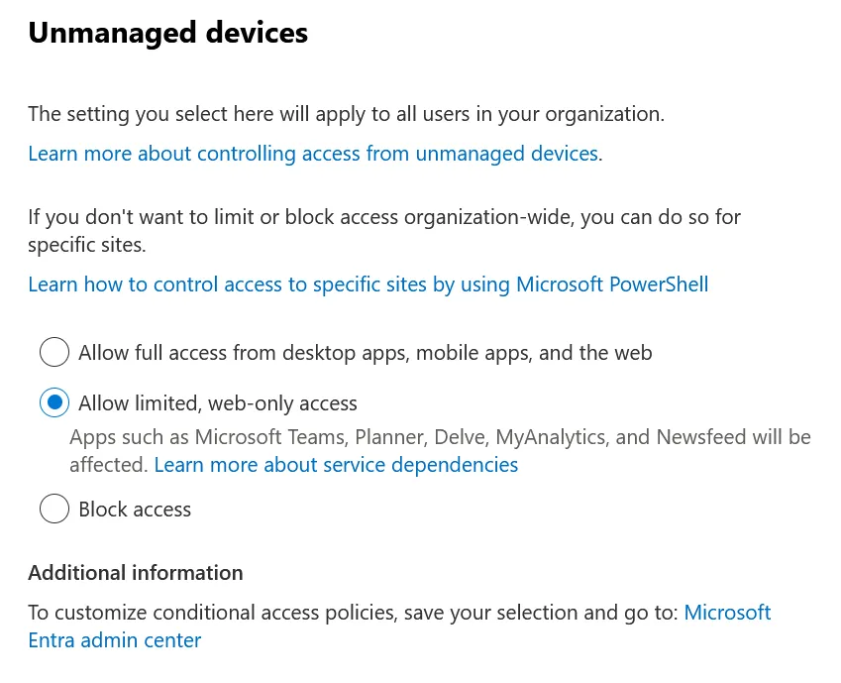Open Learn more about service dependencies
Image resolution: width=841 pixels, height=683 pixels.
(336, 464)
